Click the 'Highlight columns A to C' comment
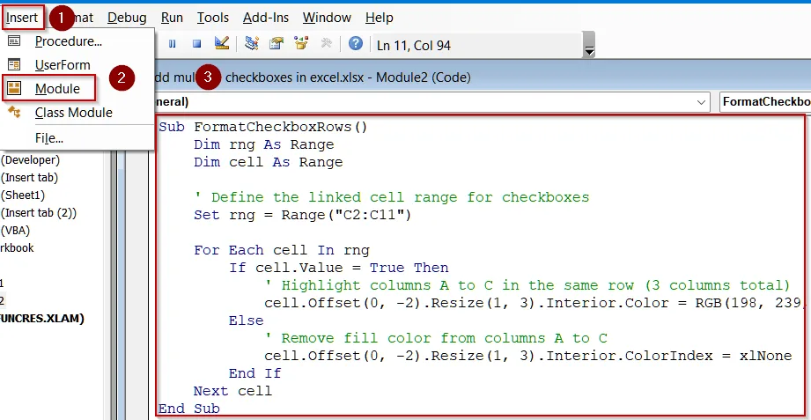Viewport: 811px width, 420px height. pos(527,285)
